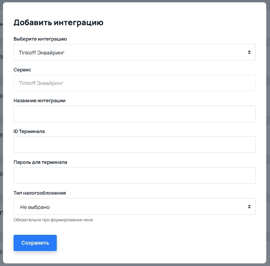
Task: Click the Сервис label
Action: tap(22, 70)
